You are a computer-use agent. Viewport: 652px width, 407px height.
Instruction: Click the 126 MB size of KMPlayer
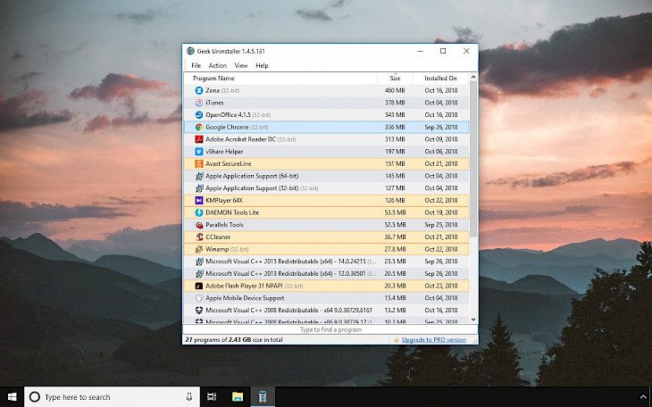395,201
